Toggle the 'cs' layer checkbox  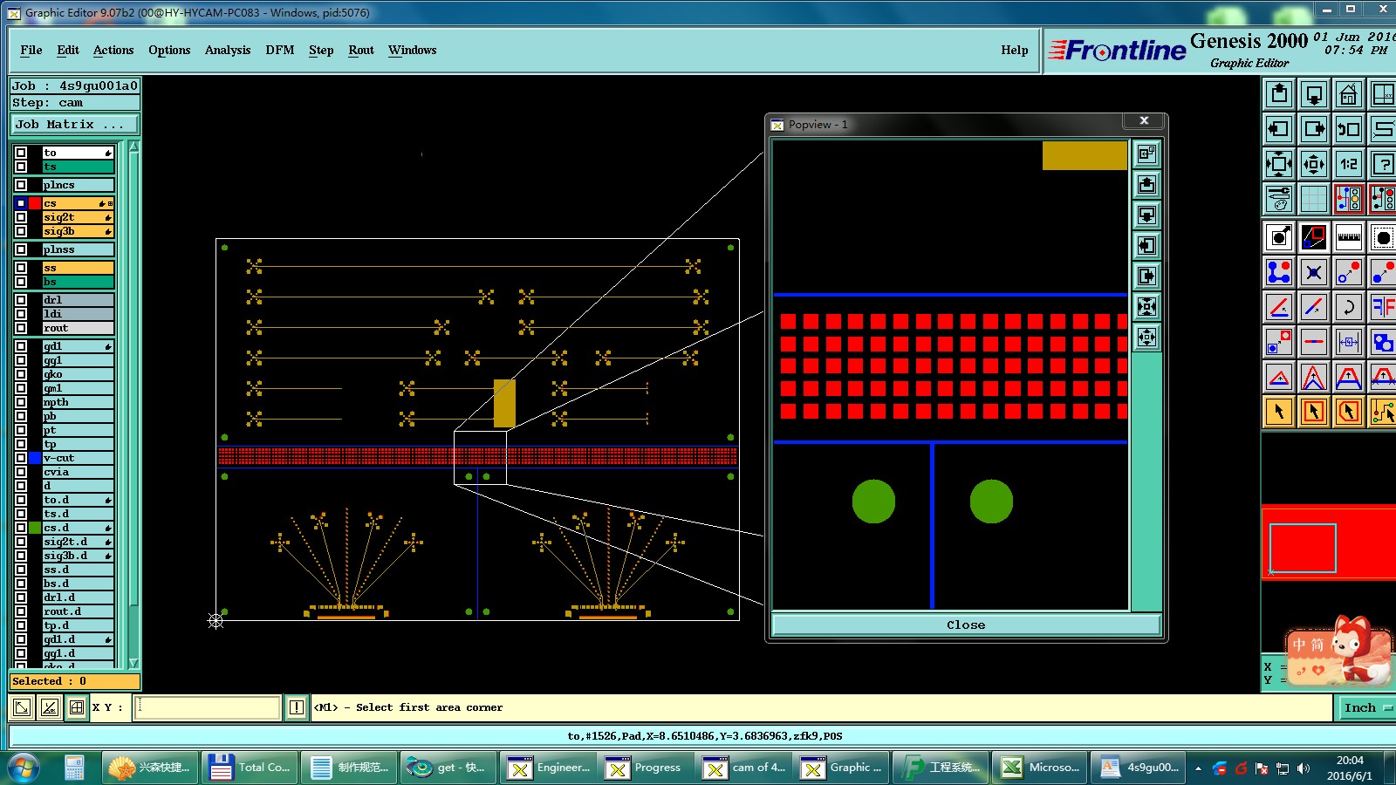(21, 203)
